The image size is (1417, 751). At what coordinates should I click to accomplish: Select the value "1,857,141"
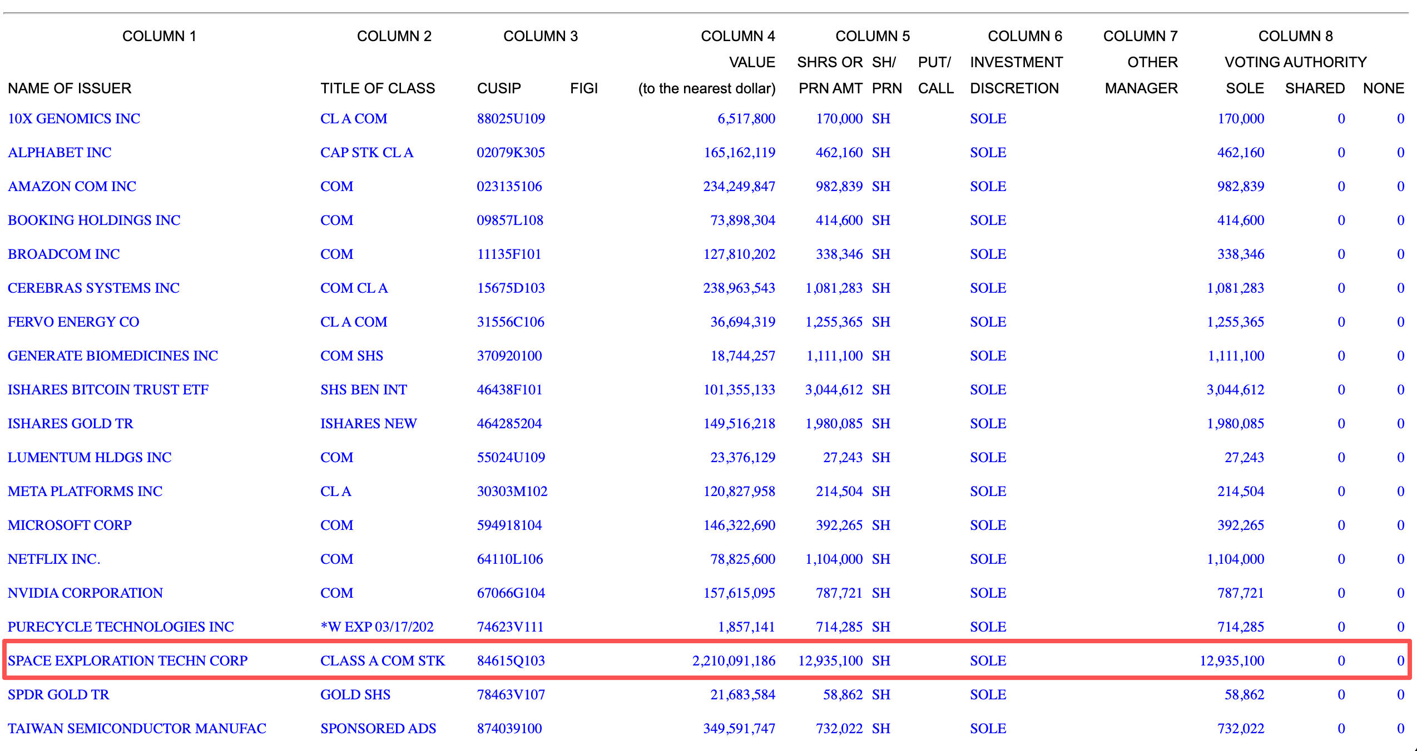click(x=747, y=627)
